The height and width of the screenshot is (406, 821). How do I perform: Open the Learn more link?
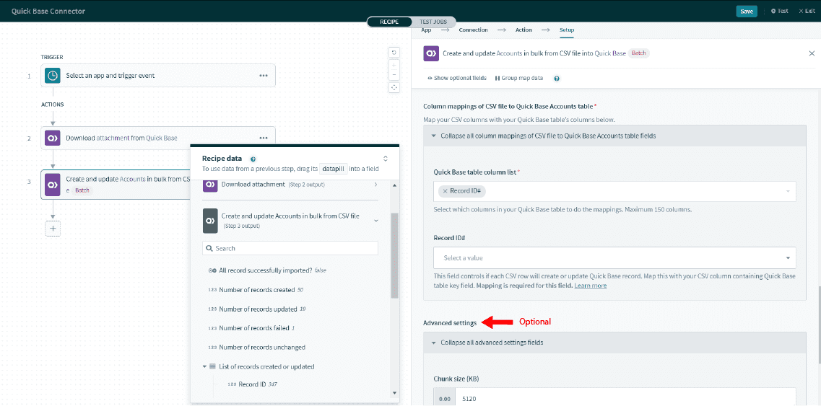pyautogui.click(x=590, y=286)
